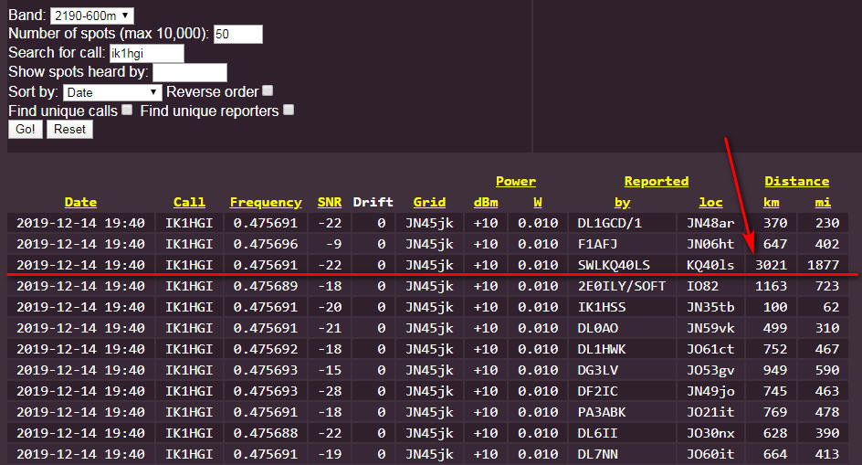Open the Sort by Date dropdown

coord(112,92)
